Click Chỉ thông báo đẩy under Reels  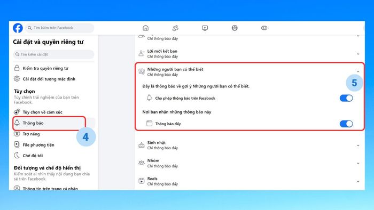162,184
